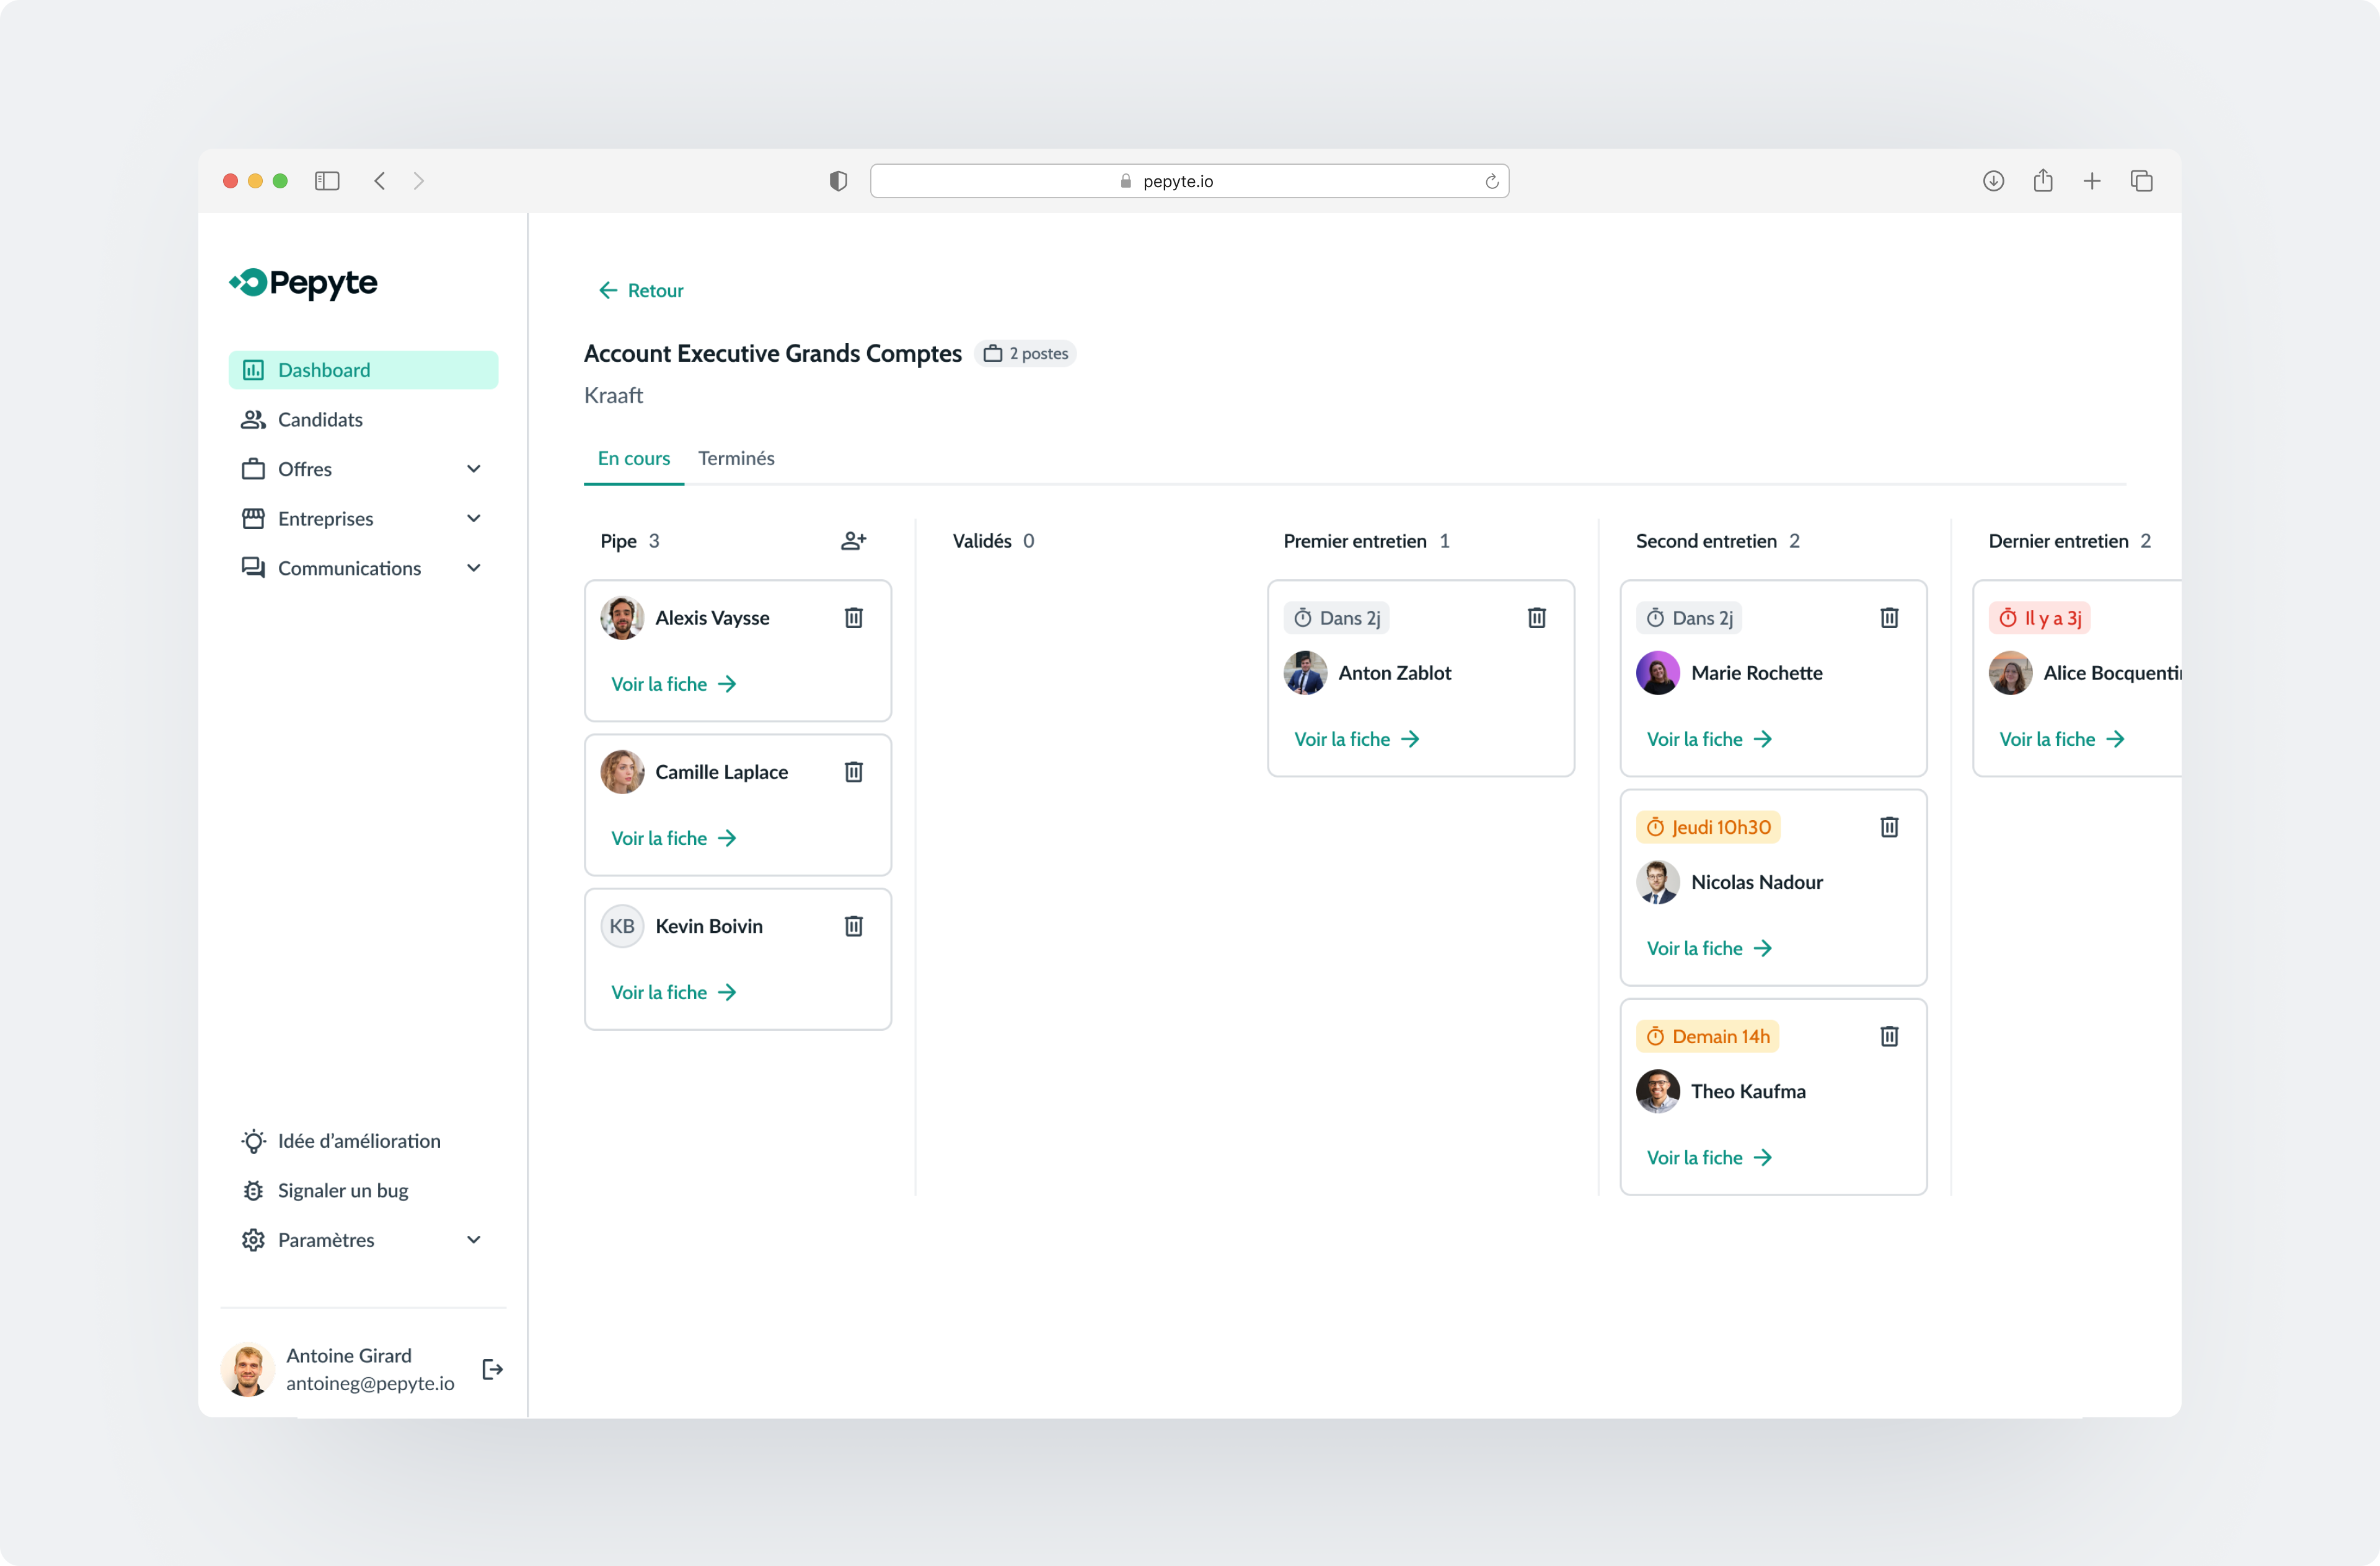Expand the Offres menu chevron

point(474,469)
